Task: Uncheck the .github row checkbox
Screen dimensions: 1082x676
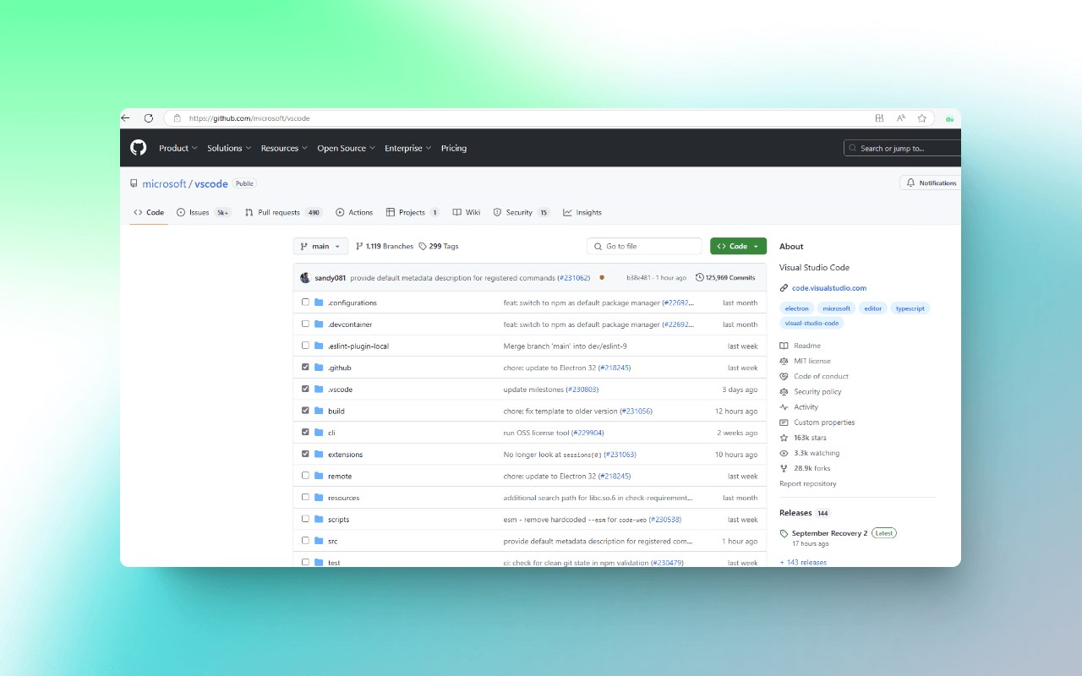Action: coord(305,367)
